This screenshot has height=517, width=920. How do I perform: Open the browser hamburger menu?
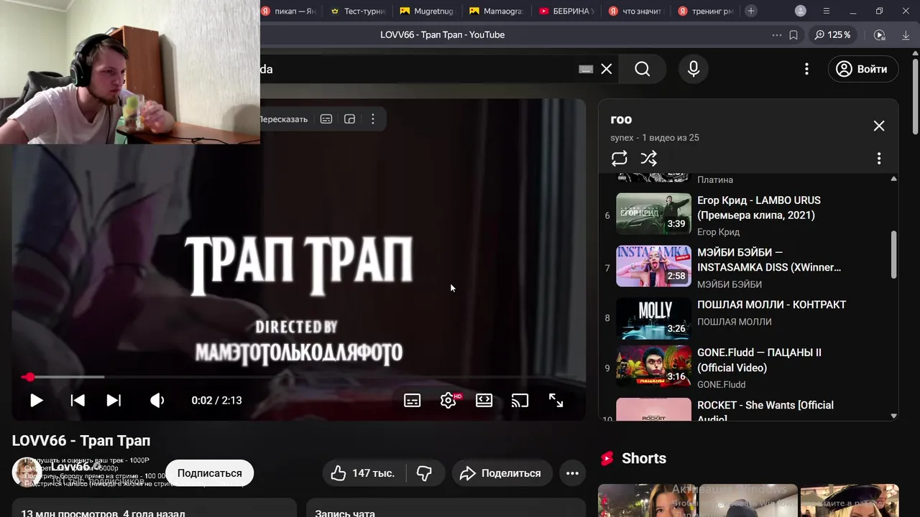pyautogui.click(x=827, y=11)
